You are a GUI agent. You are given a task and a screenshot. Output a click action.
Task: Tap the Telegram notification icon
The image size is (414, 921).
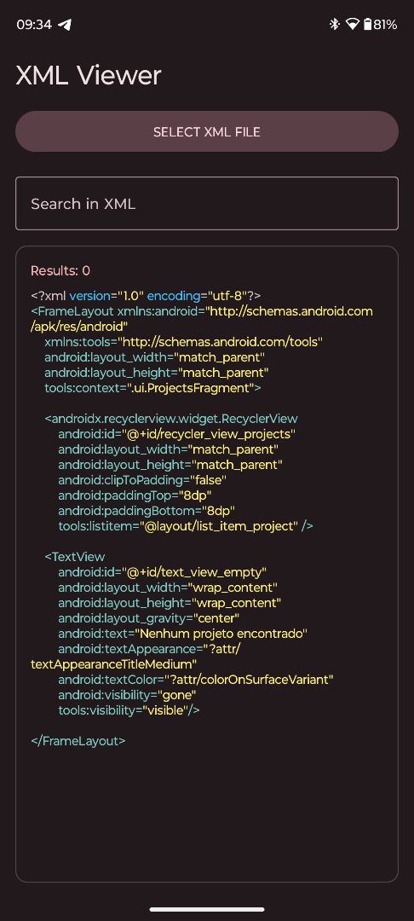click(x=65, y=25)
